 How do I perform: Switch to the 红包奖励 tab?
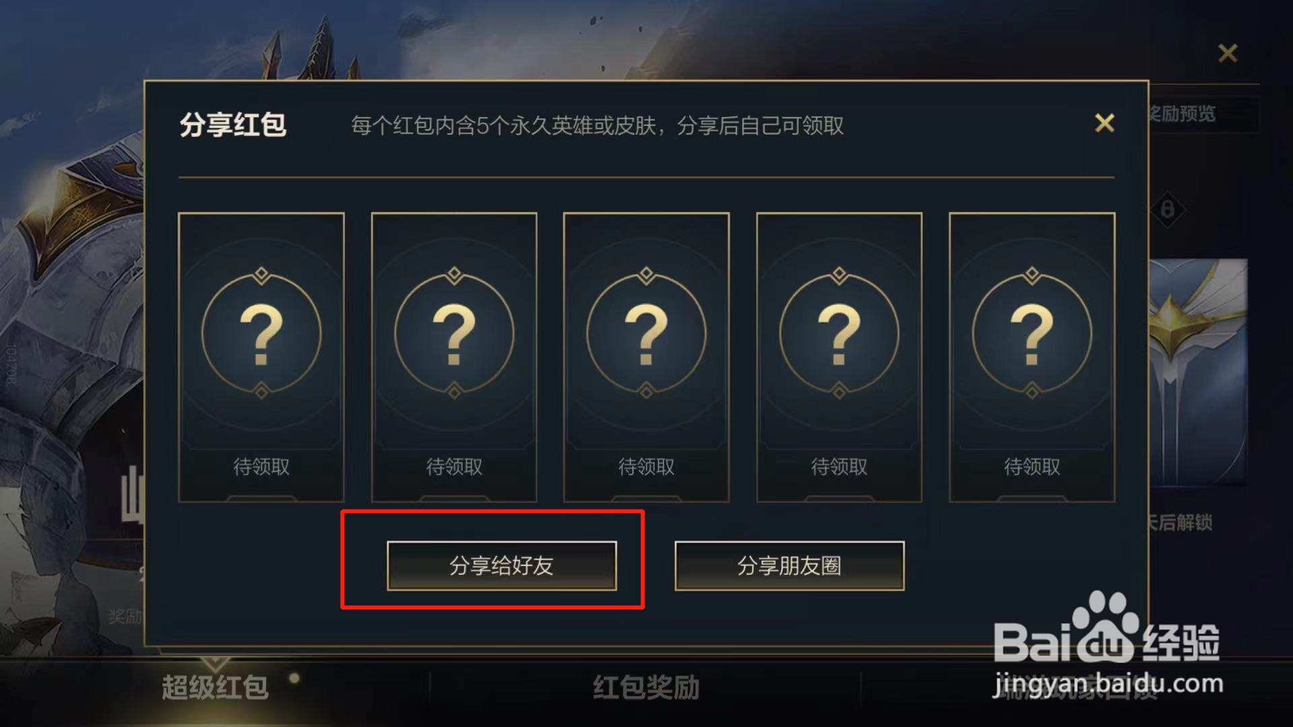click(646, 687)
